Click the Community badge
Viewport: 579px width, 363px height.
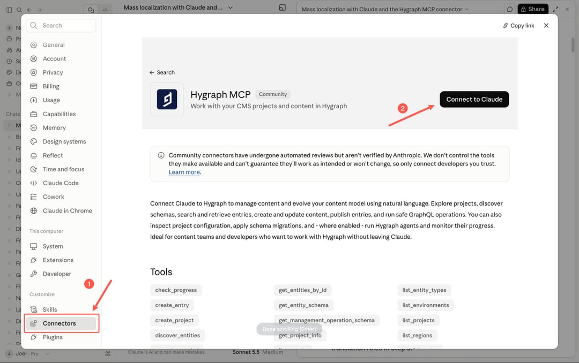[273, 94]
